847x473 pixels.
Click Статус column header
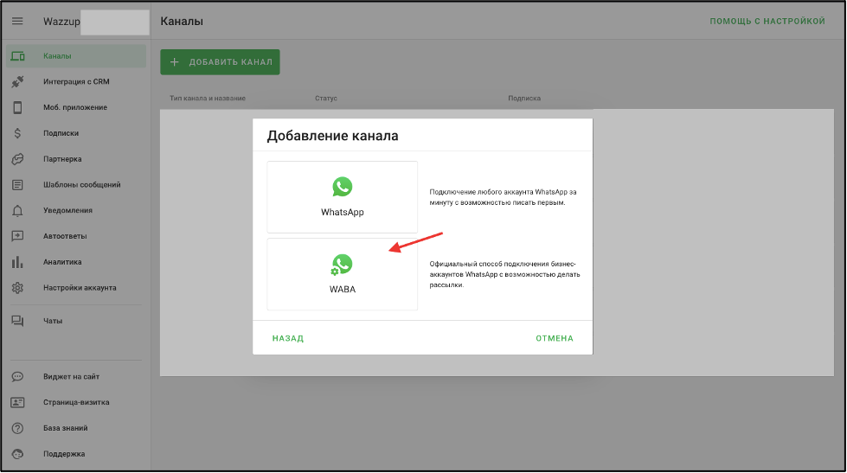325,99
